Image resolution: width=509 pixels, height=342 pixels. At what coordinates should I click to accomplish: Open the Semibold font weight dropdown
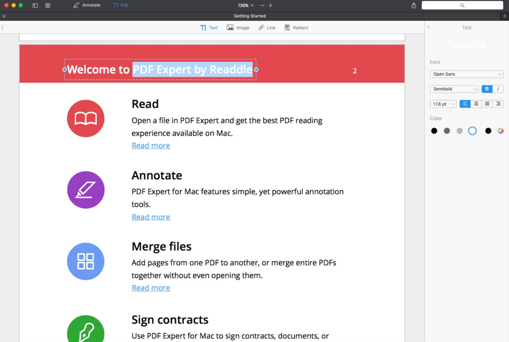click(454, 89)
